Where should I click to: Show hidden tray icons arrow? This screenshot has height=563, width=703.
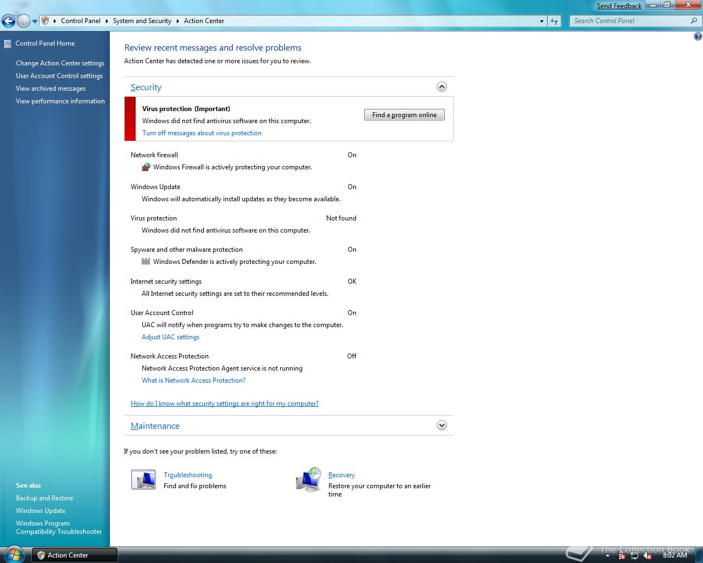tap(608, 555)
